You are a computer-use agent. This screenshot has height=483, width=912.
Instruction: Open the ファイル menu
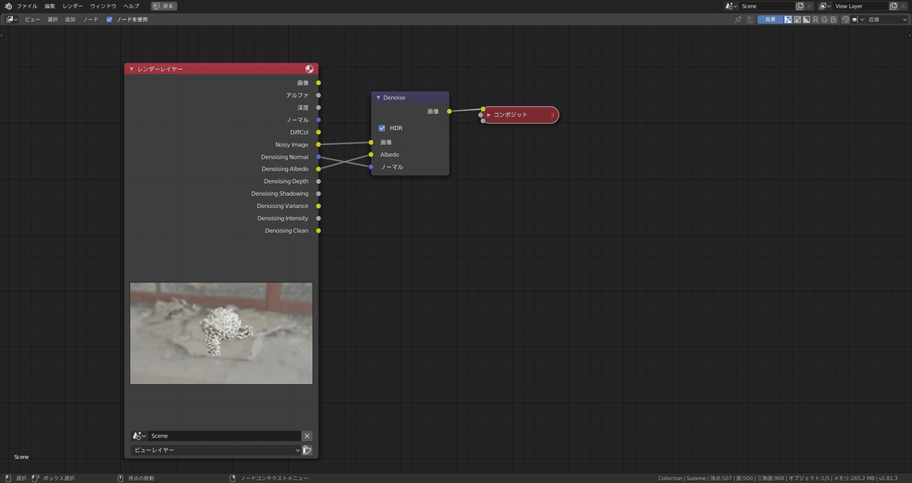pyautogui.click(x=27, y=5)
